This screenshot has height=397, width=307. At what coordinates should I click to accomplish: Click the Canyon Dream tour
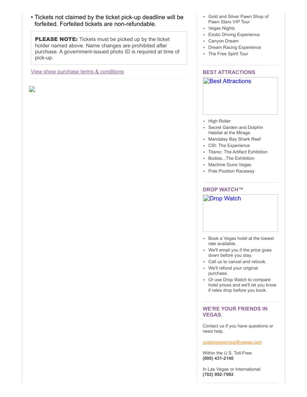223,41
